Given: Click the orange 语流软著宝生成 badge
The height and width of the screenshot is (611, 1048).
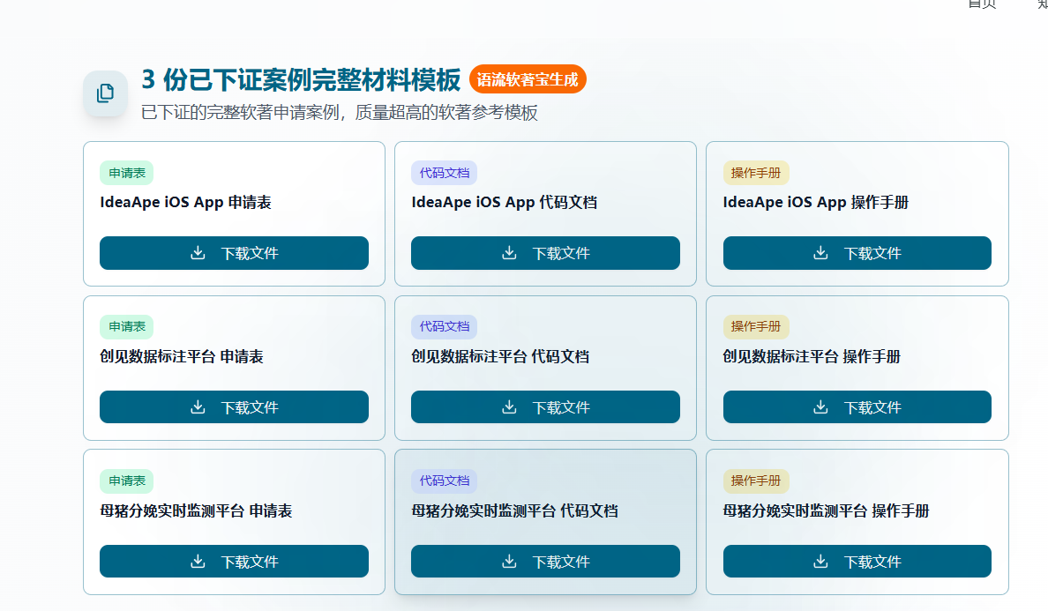Looking at the screenshot, I should (x=528, y=79).
